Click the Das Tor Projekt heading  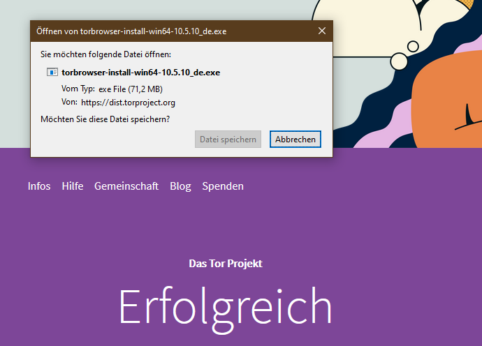(226, 264)
